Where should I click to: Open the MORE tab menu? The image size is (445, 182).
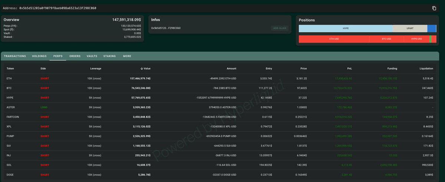[127, 56]
